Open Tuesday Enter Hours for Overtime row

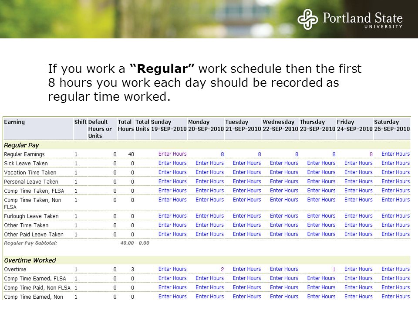247,269
